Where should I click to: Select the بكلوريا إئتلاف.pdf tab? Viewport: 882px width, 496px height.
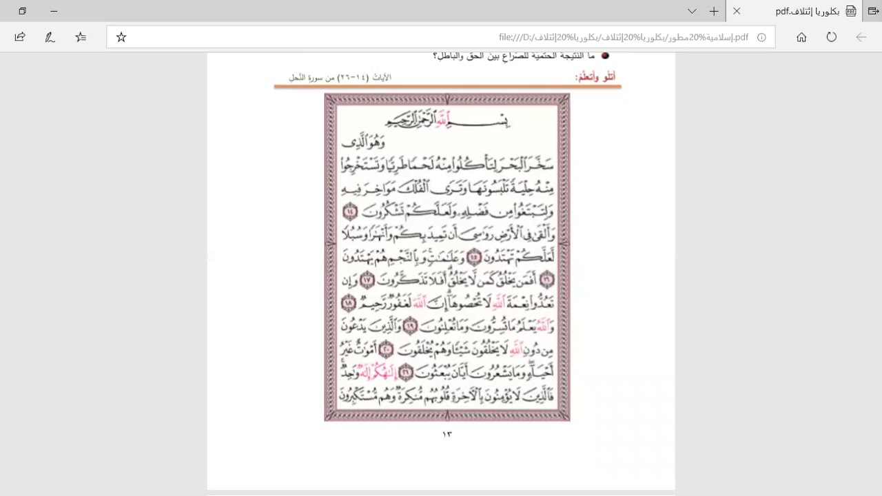tap(794, 11)
